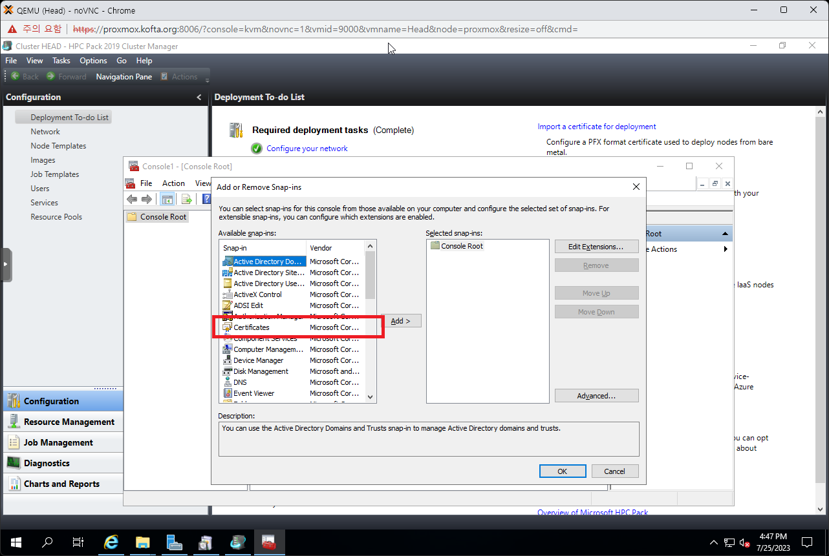Open the Import a certificate for deployment link

click(x=596, y=127)
